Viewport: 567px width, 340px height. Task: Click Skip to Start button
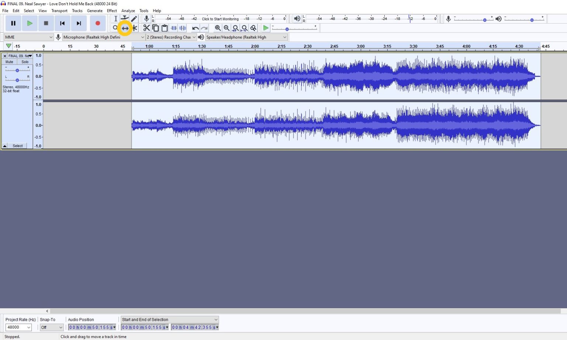coord(62,23)
